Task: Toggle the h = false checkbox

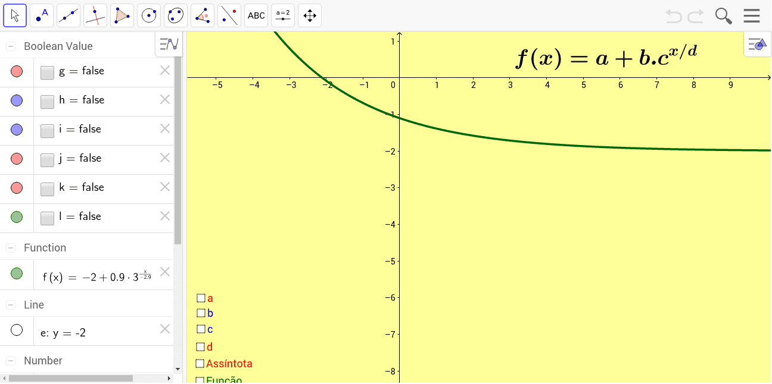Action: click(x=48, y=102)
